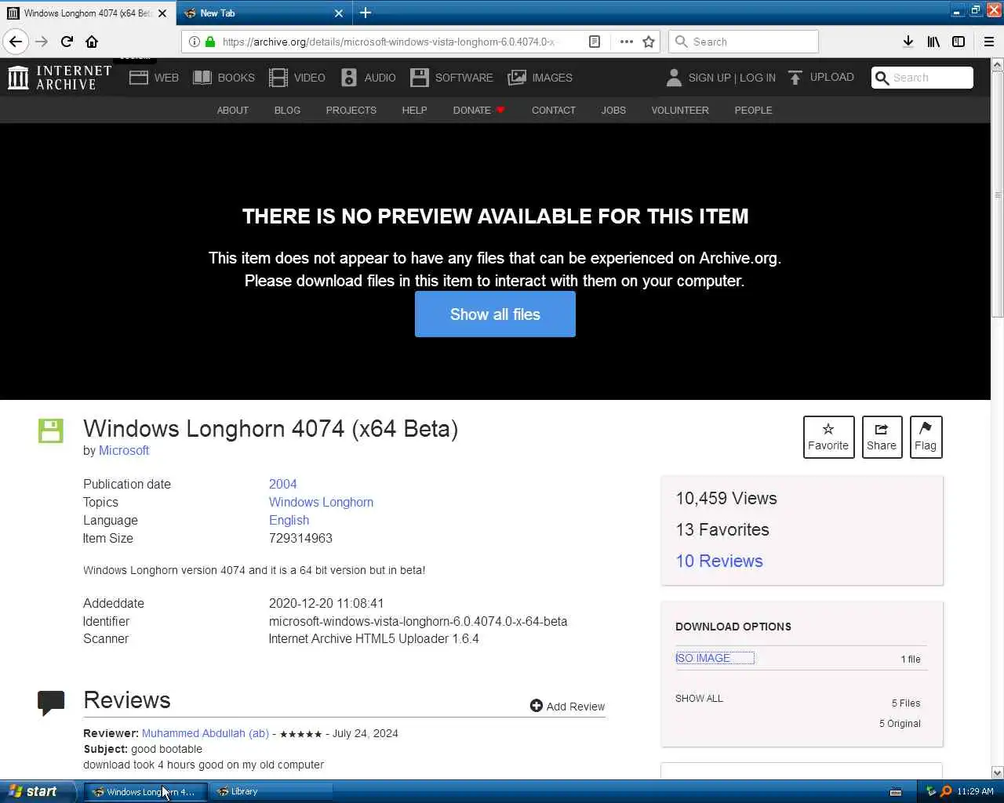Open the WEB media section

(154, 78)
